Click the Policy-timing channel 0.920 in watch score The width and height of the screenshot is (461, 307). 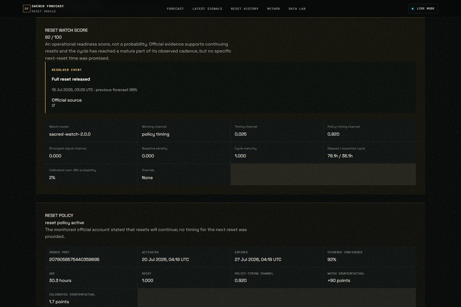333,134
